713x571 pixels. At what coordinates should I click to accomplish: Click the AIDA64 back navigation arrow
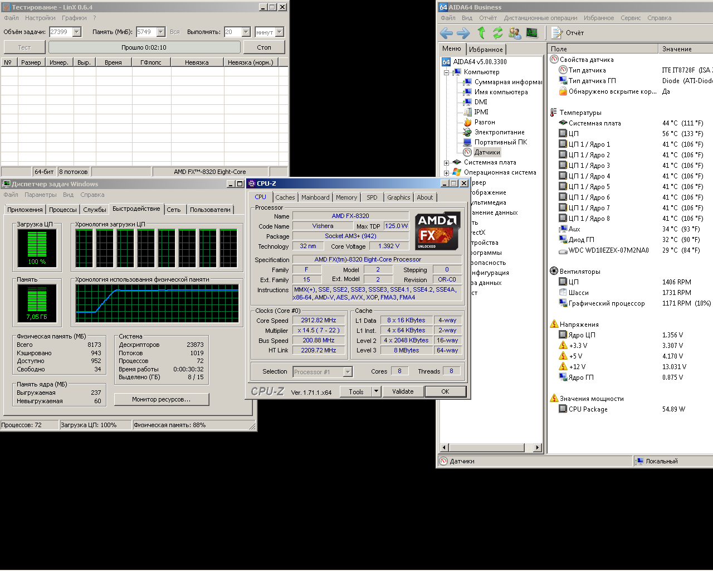click(x=446, y=33)
